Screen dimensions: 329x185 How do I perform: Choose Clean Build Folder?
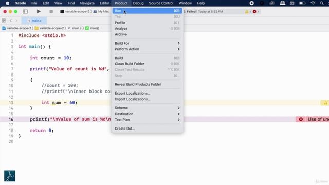pyautogui.click(x=147, y=64)
